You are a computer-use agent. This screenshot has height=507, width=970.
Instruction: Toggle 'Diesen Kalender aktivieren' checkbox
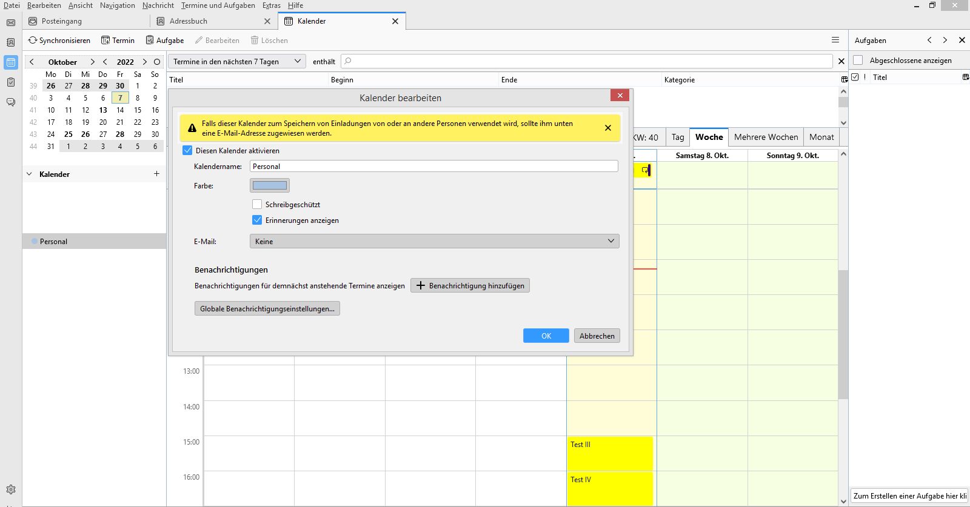coord(188,150)
